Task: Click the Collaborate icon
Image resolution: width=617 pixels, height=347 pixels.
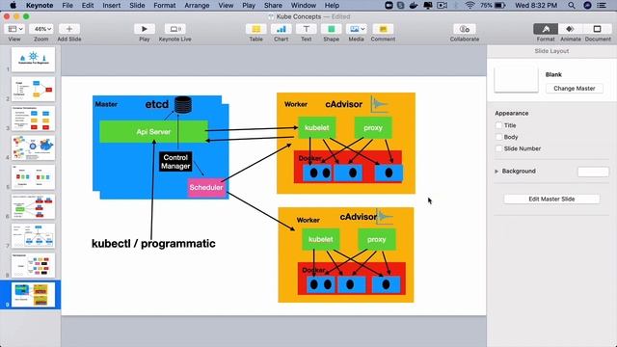Action: pyautogui.click(x=465, y=29)
